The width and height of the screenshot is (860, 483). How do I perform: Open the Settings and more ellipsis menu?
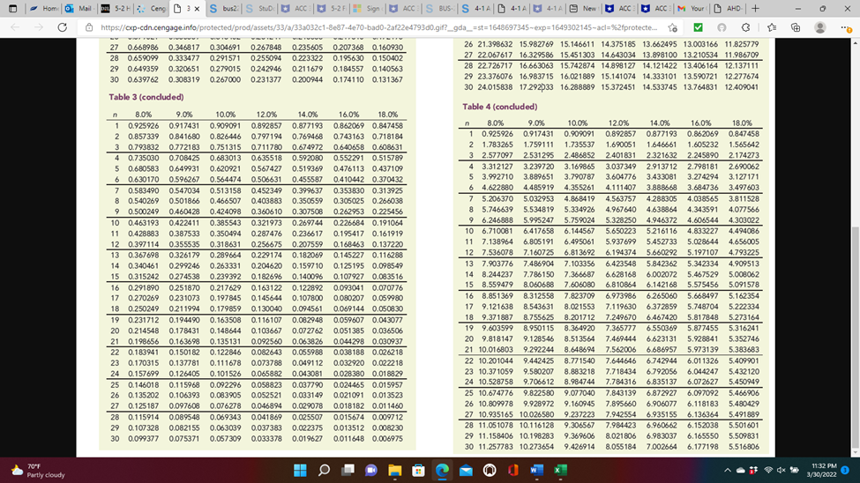(x=845, y=27)
